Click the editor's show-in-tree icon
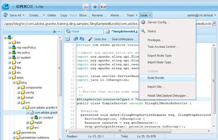The height and width of the screenshot is (140, 218). 67,39
